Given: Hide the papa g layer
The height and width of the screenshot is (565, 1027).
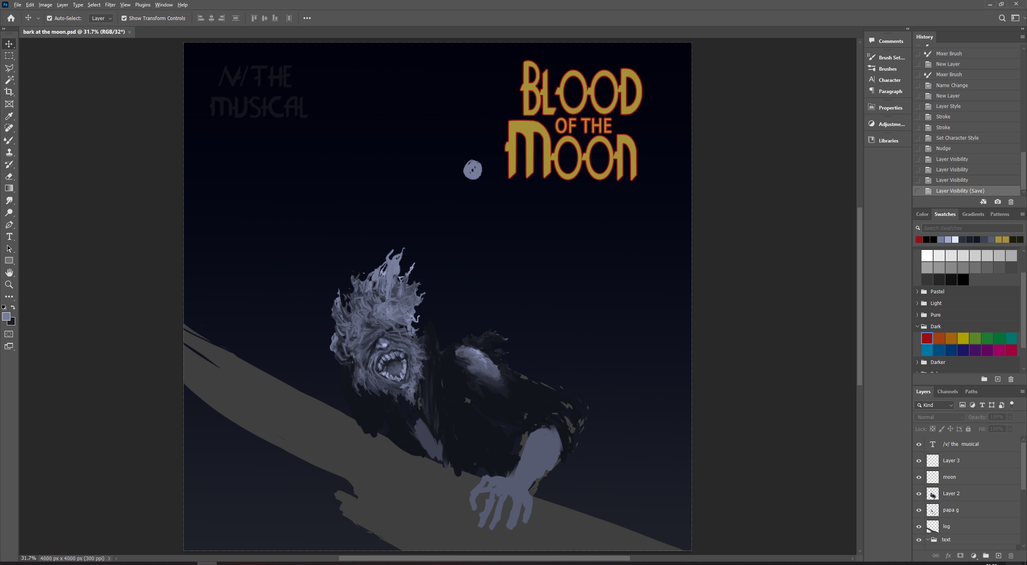Looking at the screenshot, I should coord(919,510).
